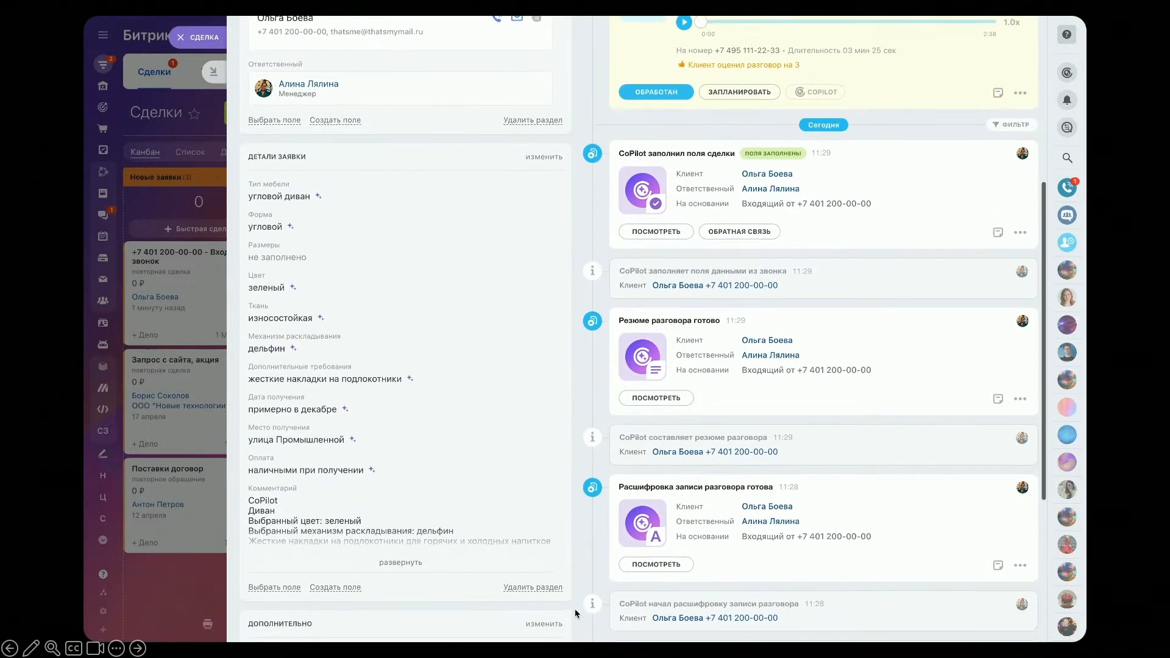This screenshot has width=1170, height=658.
Task: Click Запланировать button
Action: pyautogui.click(x=739, y=92)
